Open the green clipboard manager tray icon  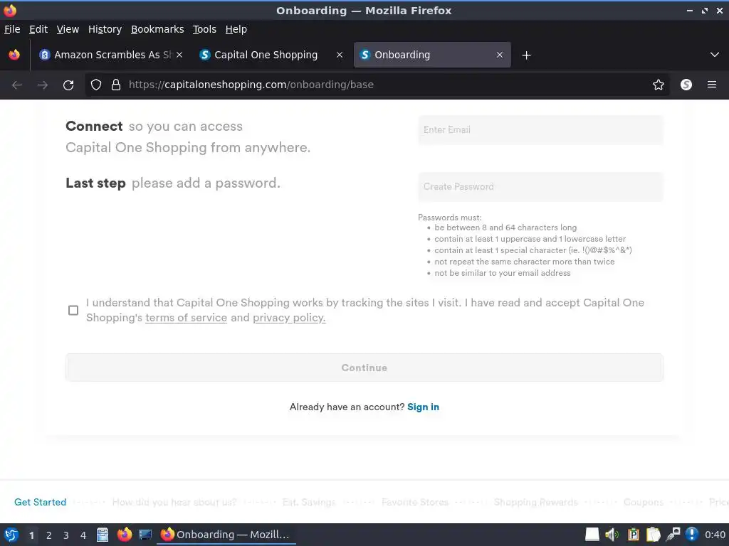click(633, 535)
